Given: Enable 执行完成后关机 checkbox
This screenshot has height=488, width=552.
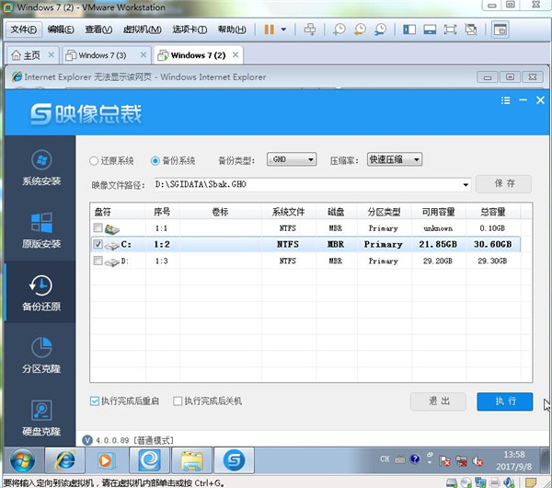Looking at the screenshot, I should [x=178, y=401].
